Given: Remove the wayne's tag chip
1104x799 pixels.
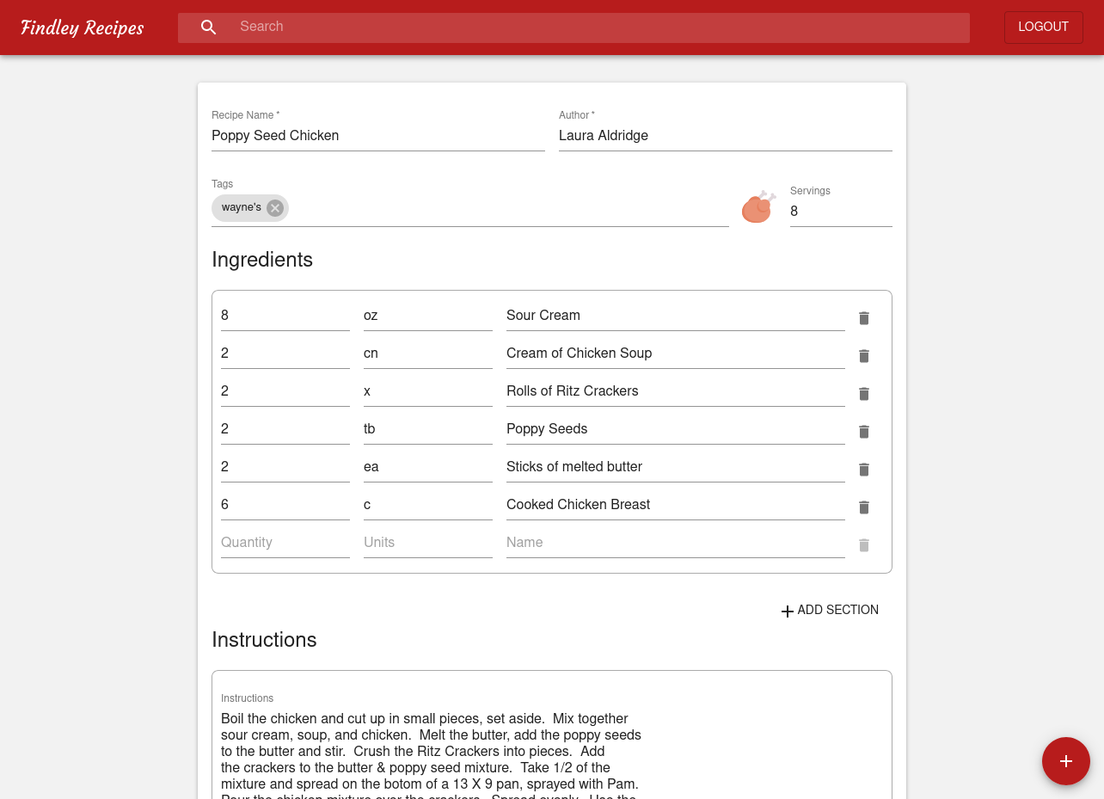Looking at the screenshot, I should point(274,208).
